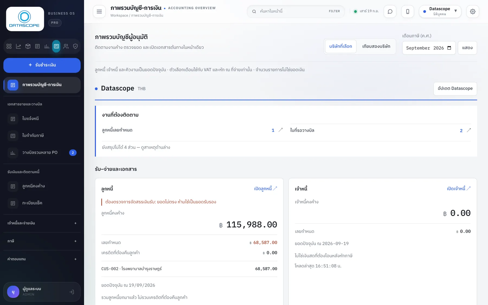Switch to เทียบสองบริษัท comparison view
Screen dimensions: 488x305
[376, 46]
